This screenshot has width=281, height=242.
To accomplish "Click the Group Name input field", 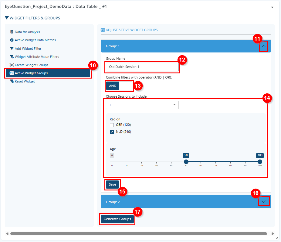I will pyautogui.click(x=142, y=67).
